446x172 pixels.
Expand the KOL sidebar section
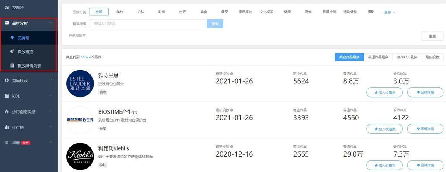[50, 96]
